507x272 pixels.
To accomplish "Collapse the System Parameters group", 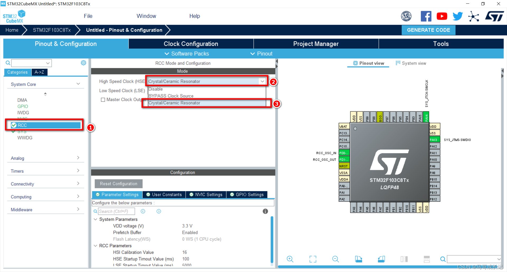I will (95, 219).
